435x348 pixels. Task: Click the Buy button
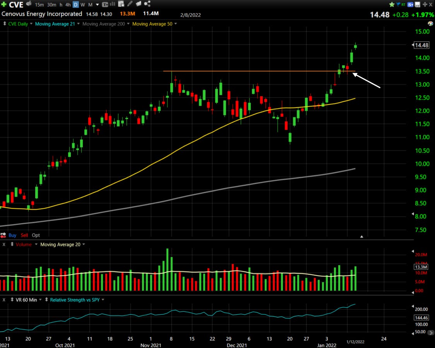[x=12, y=235]
